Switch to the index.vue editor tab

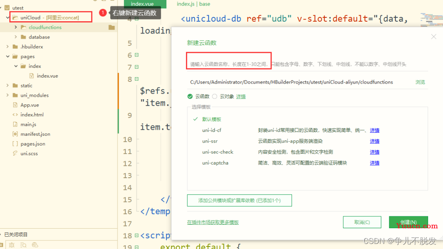(145, 4)
